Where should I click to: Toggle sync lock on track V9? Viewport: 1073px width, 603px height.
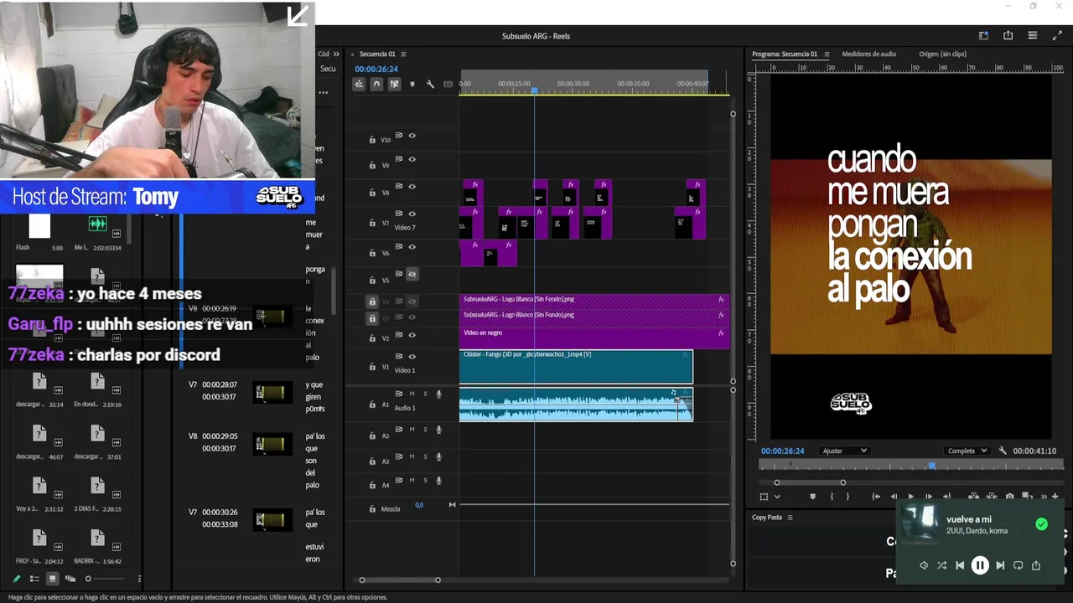click(399, 159)
